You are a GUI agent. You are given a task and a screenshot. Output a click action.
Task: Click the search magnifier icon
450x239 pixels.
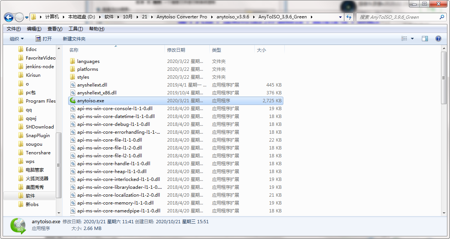(442, 17)
